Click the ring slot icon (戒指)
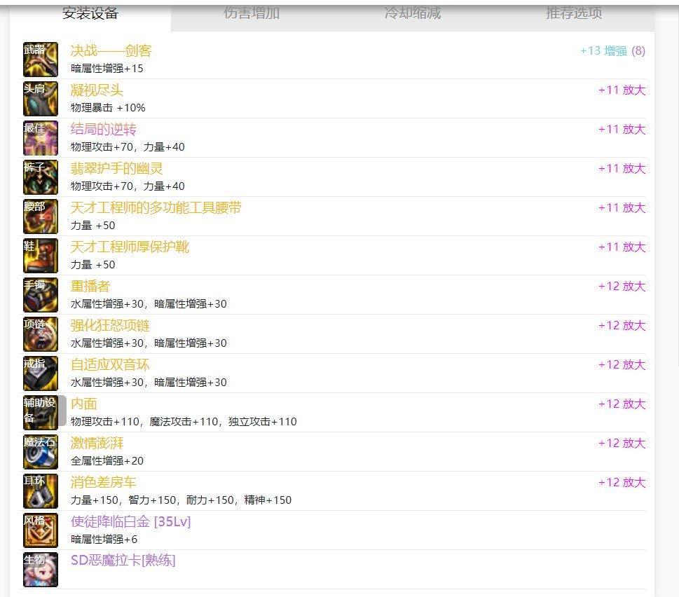Screen dimensions: 679x597 pyautogui.click(x=41, y=373)
